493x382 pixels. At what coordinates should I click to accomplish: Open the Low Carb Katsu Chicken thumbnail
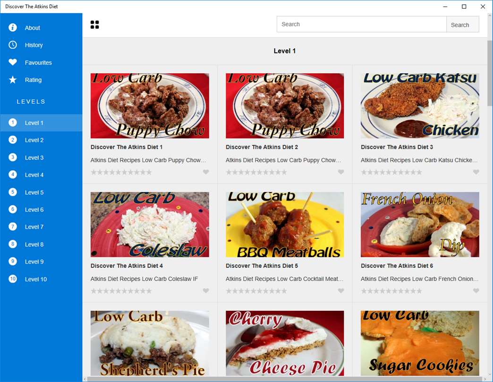(x=420, y=106)
